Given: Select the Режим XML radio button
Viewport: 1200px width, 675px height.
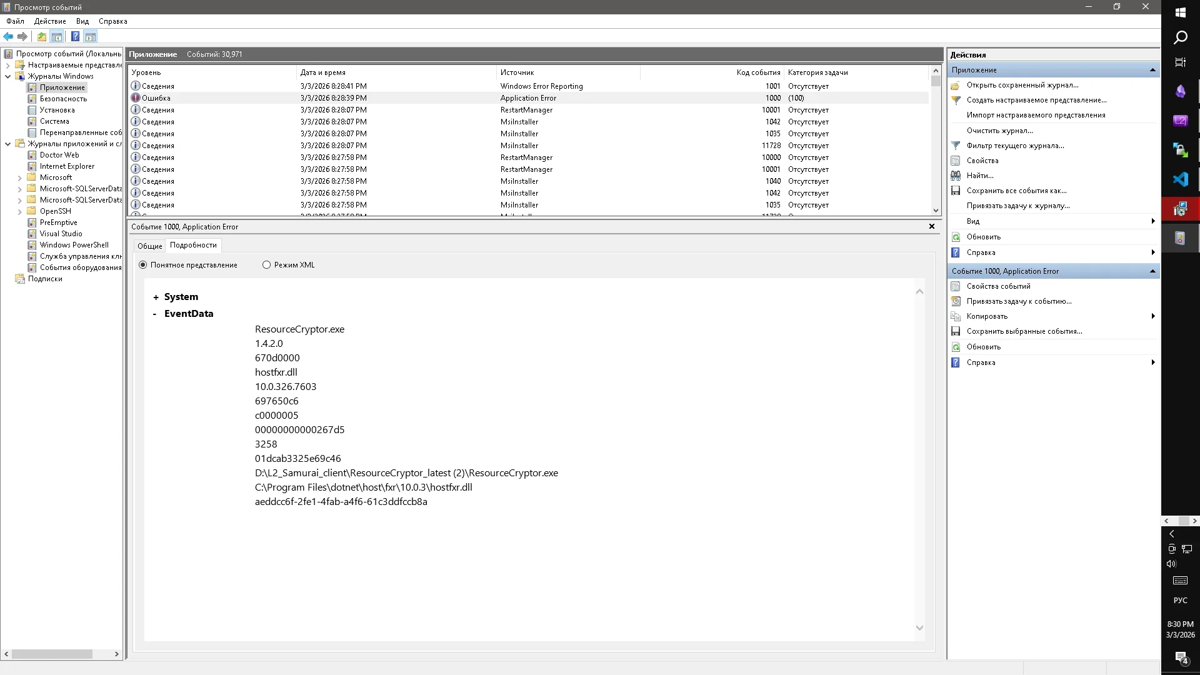Looking at the screenshot, I should 267,265.
